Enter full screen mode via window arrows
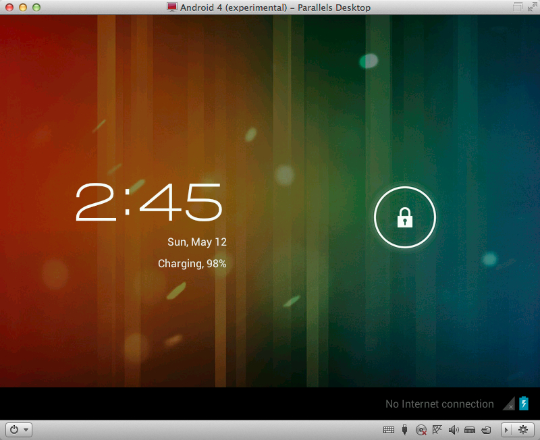The image size is (540, 440). pos(532,7)
